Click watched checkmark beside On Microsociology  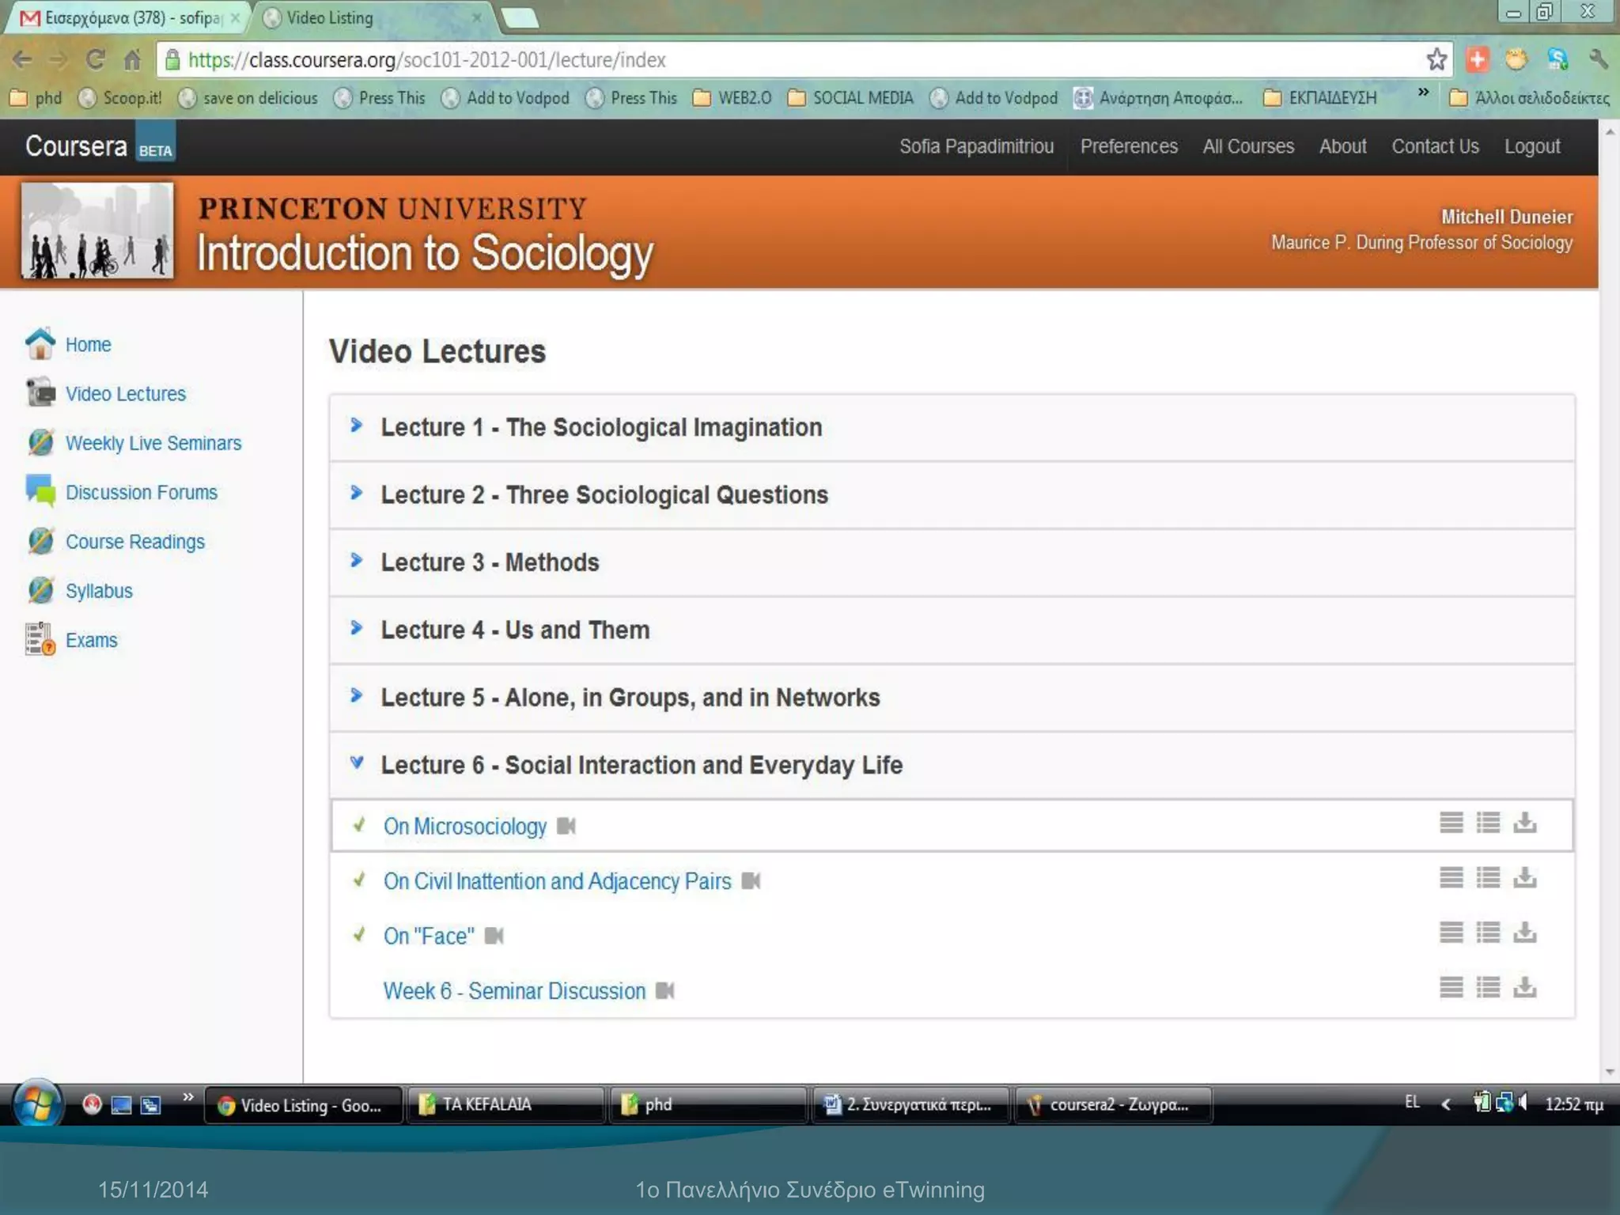tap(359, 825)
